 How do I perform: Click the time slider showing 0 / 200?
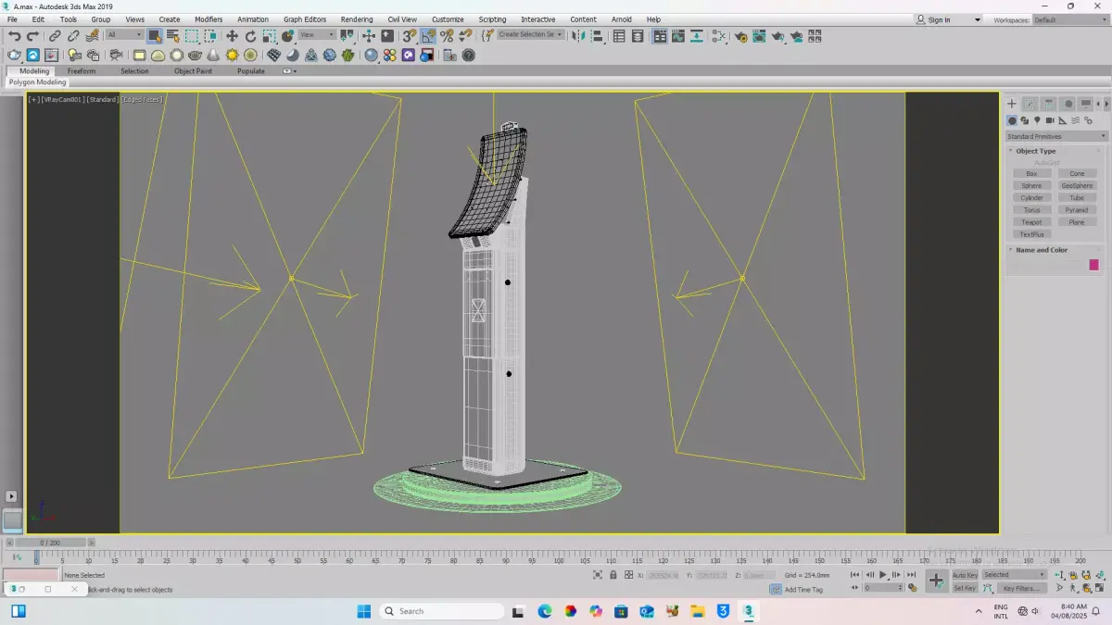[x=50, y=543]
